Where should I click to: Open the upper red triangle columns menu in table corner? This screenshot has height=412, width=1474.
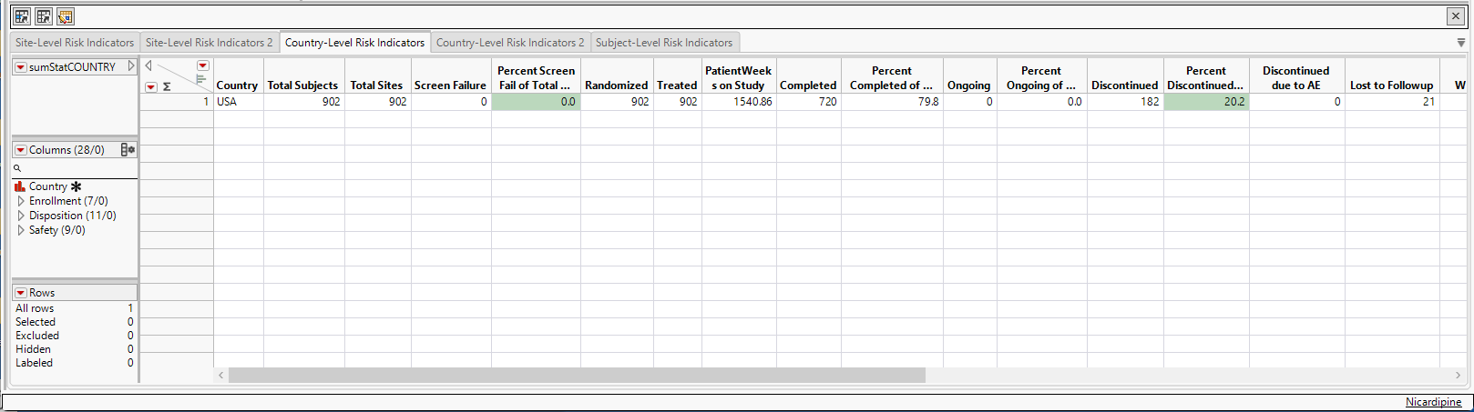pos(203,65)
